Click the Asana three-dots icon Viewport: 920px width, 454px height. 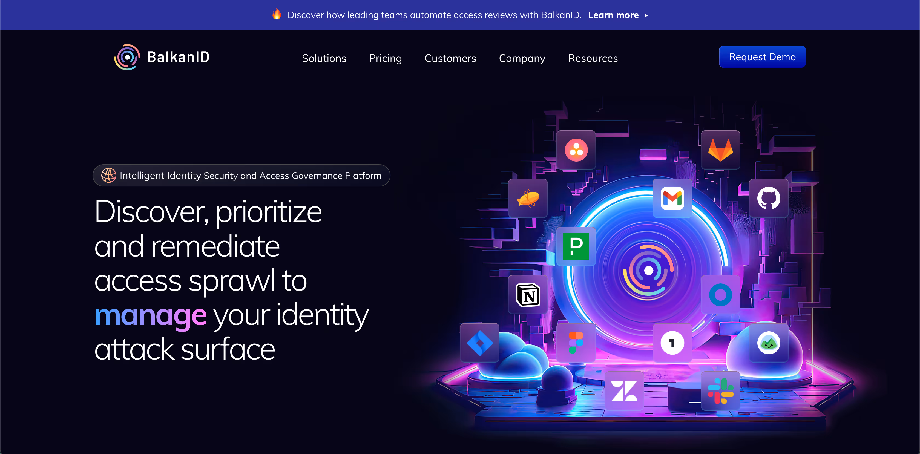tap(576, 150)
